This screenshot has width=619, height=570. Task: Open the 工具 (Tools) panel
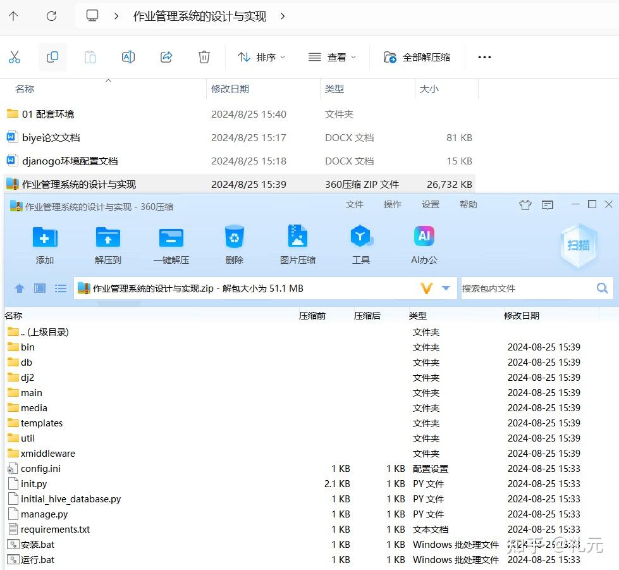tap(360, 244)
